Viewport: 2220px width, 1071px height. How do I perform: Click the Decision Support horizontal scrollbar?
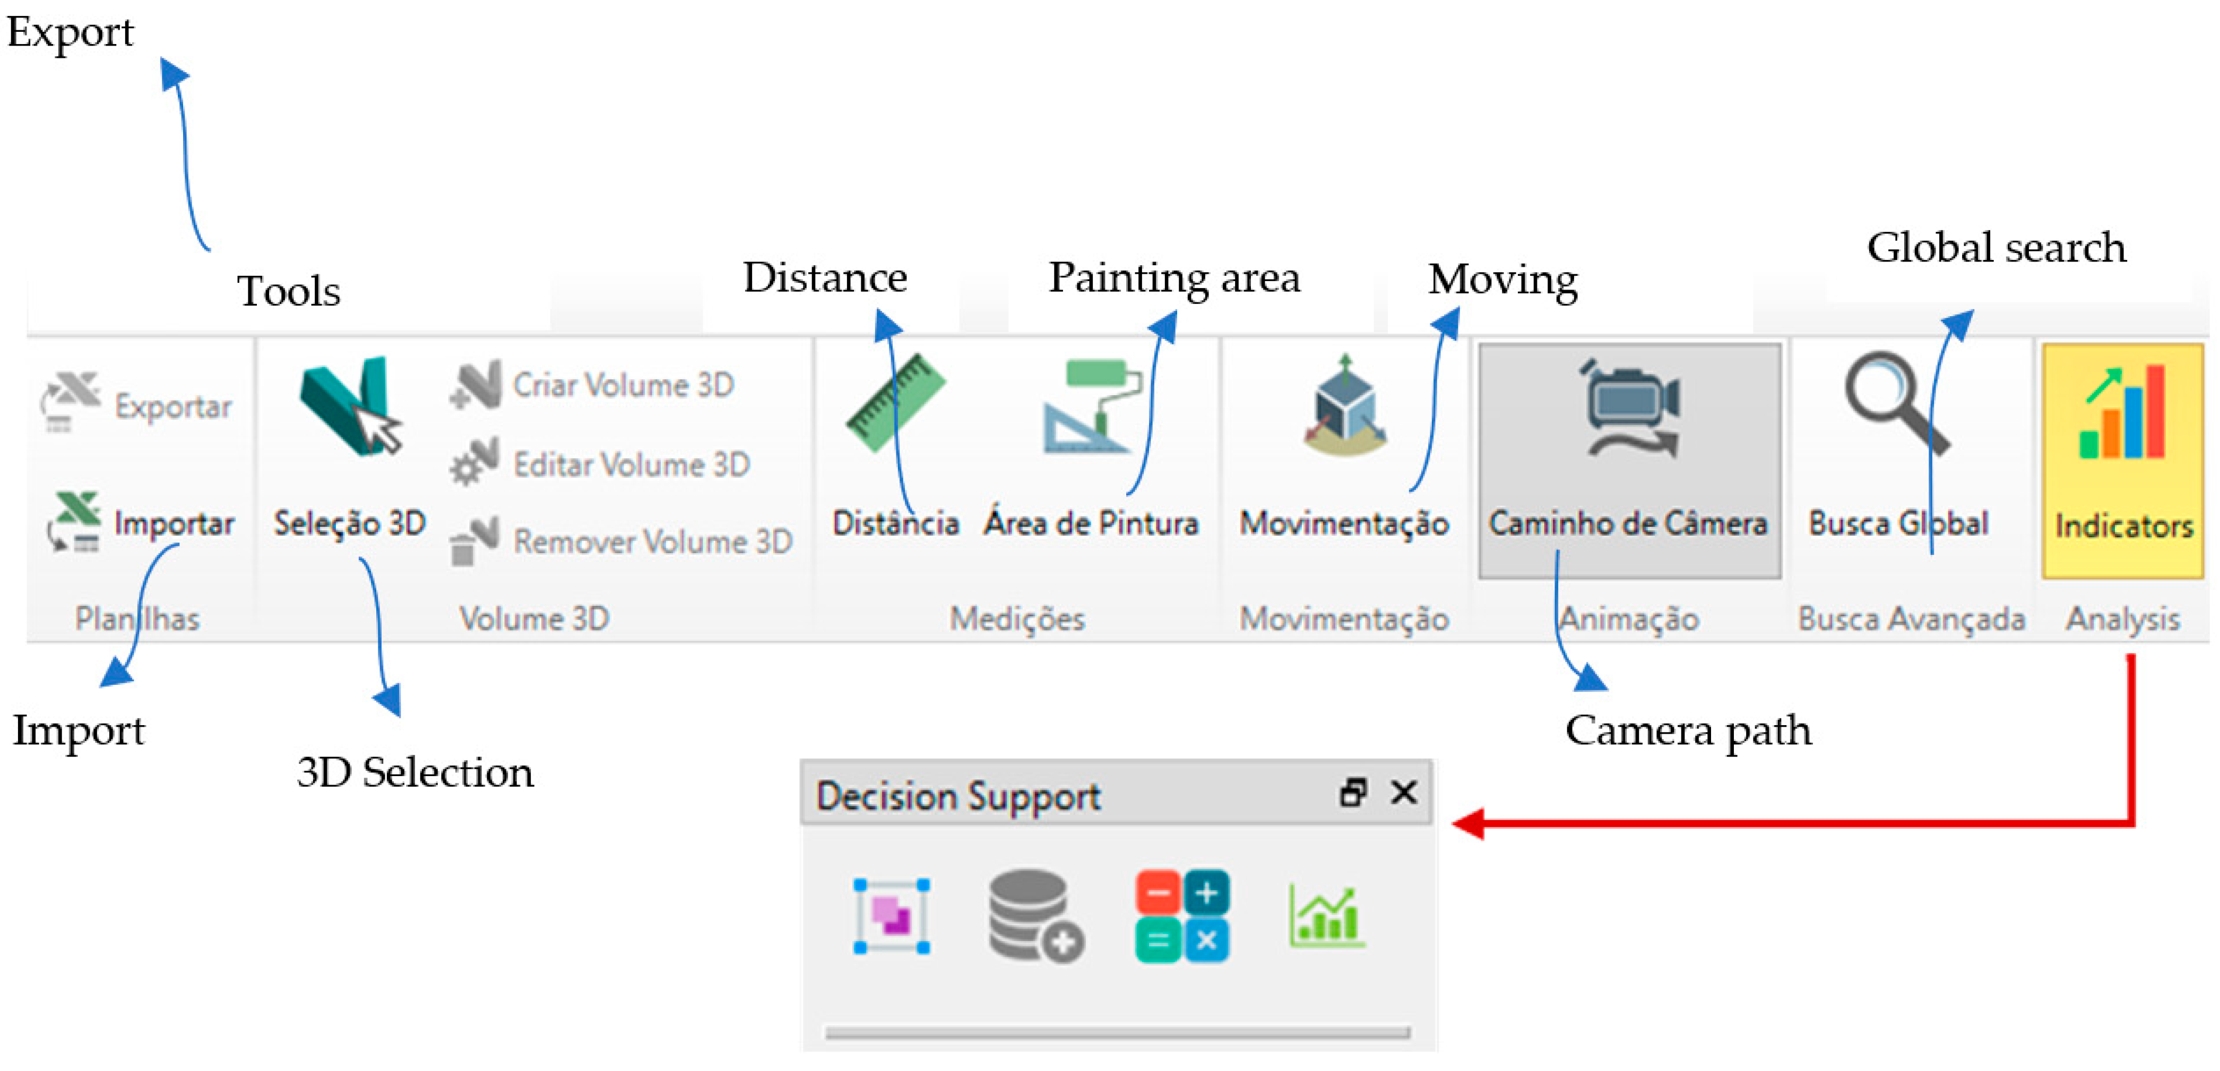(1117, 1031)
